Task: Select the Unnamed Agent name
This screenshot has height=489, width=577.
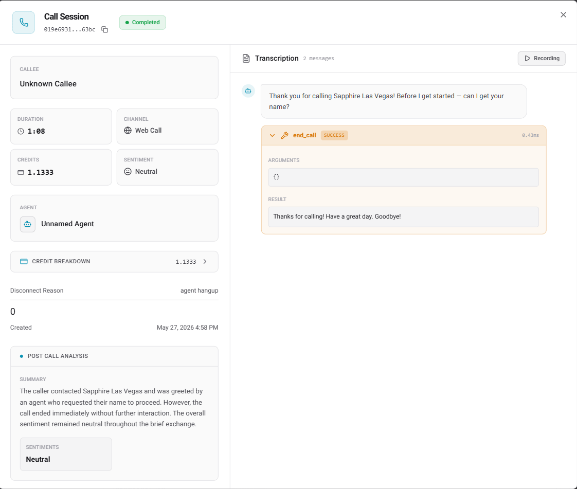Action: pos(67,224)
